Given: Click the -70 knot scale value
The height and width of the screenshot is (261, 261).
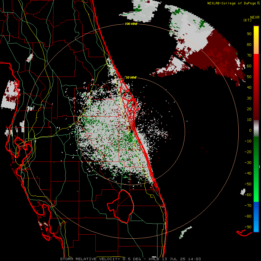Looking at the screenshot, I should 248,205.
